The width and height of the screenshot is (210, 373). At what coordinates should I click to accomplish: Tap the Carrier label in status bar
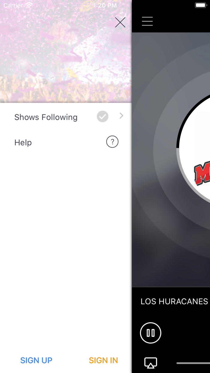click(13, 5)
